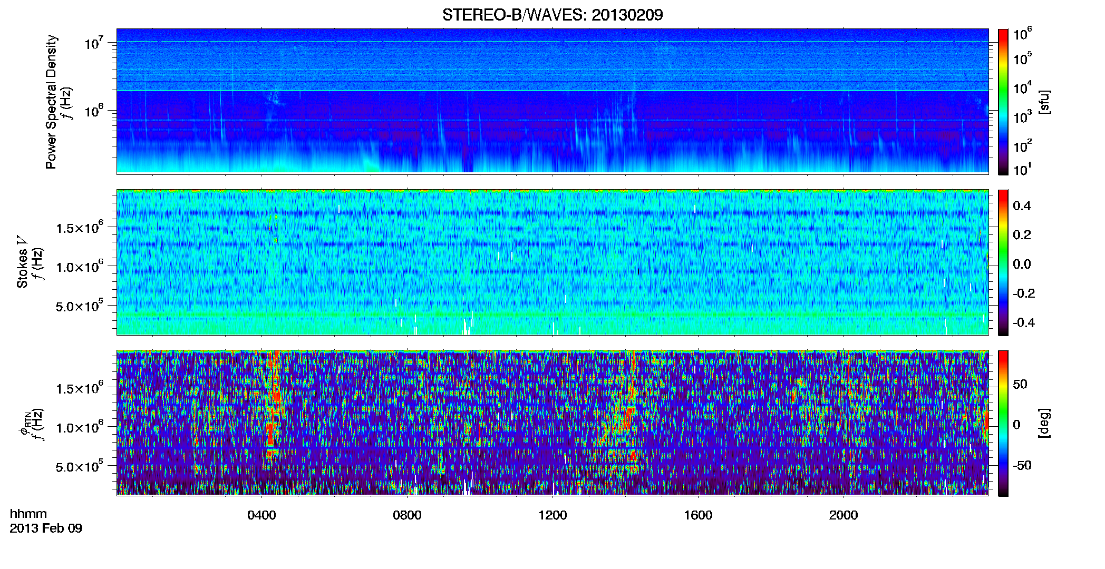Click the Stokes V colorbar
This screenshot has width=1105, height=569.
(x=1003, y=262)
